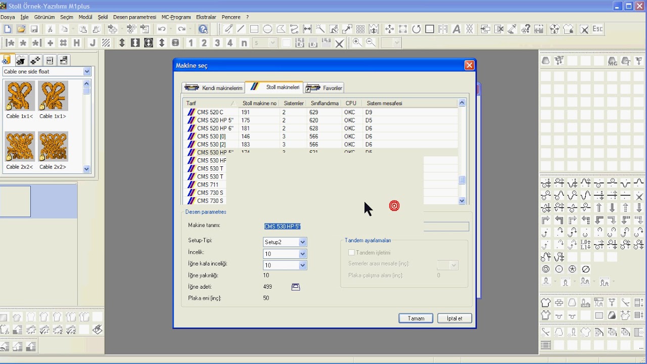This screenshot has width=647, height=364.
Task: Open the disabled Semerler arası mesafe dropdown
Action: pyautogui.click(x=453, y=265)
